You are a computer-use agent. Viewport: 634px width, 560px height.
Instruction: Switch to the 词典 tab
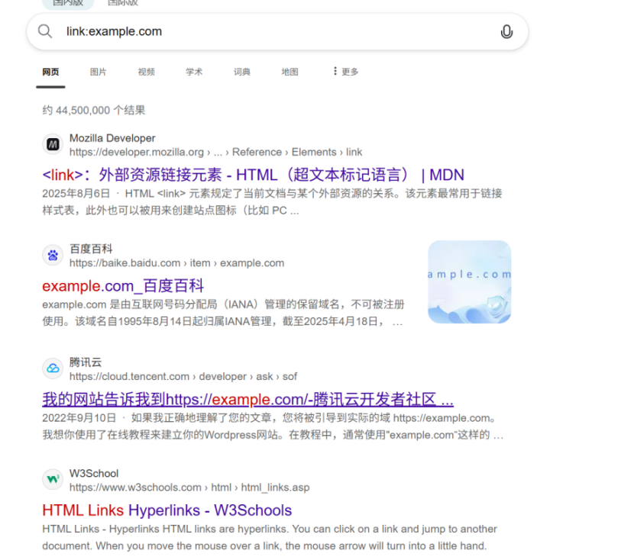(242, 72)
